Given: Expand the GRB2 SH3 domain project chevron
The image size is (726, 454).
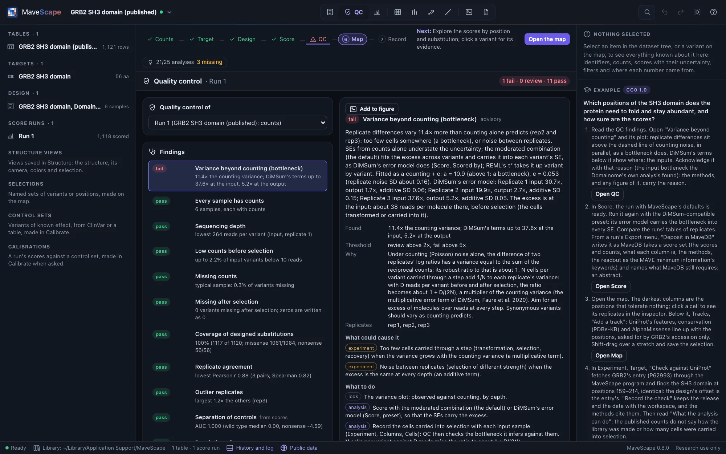Looking at the screenshot, I should pos(169,12).
